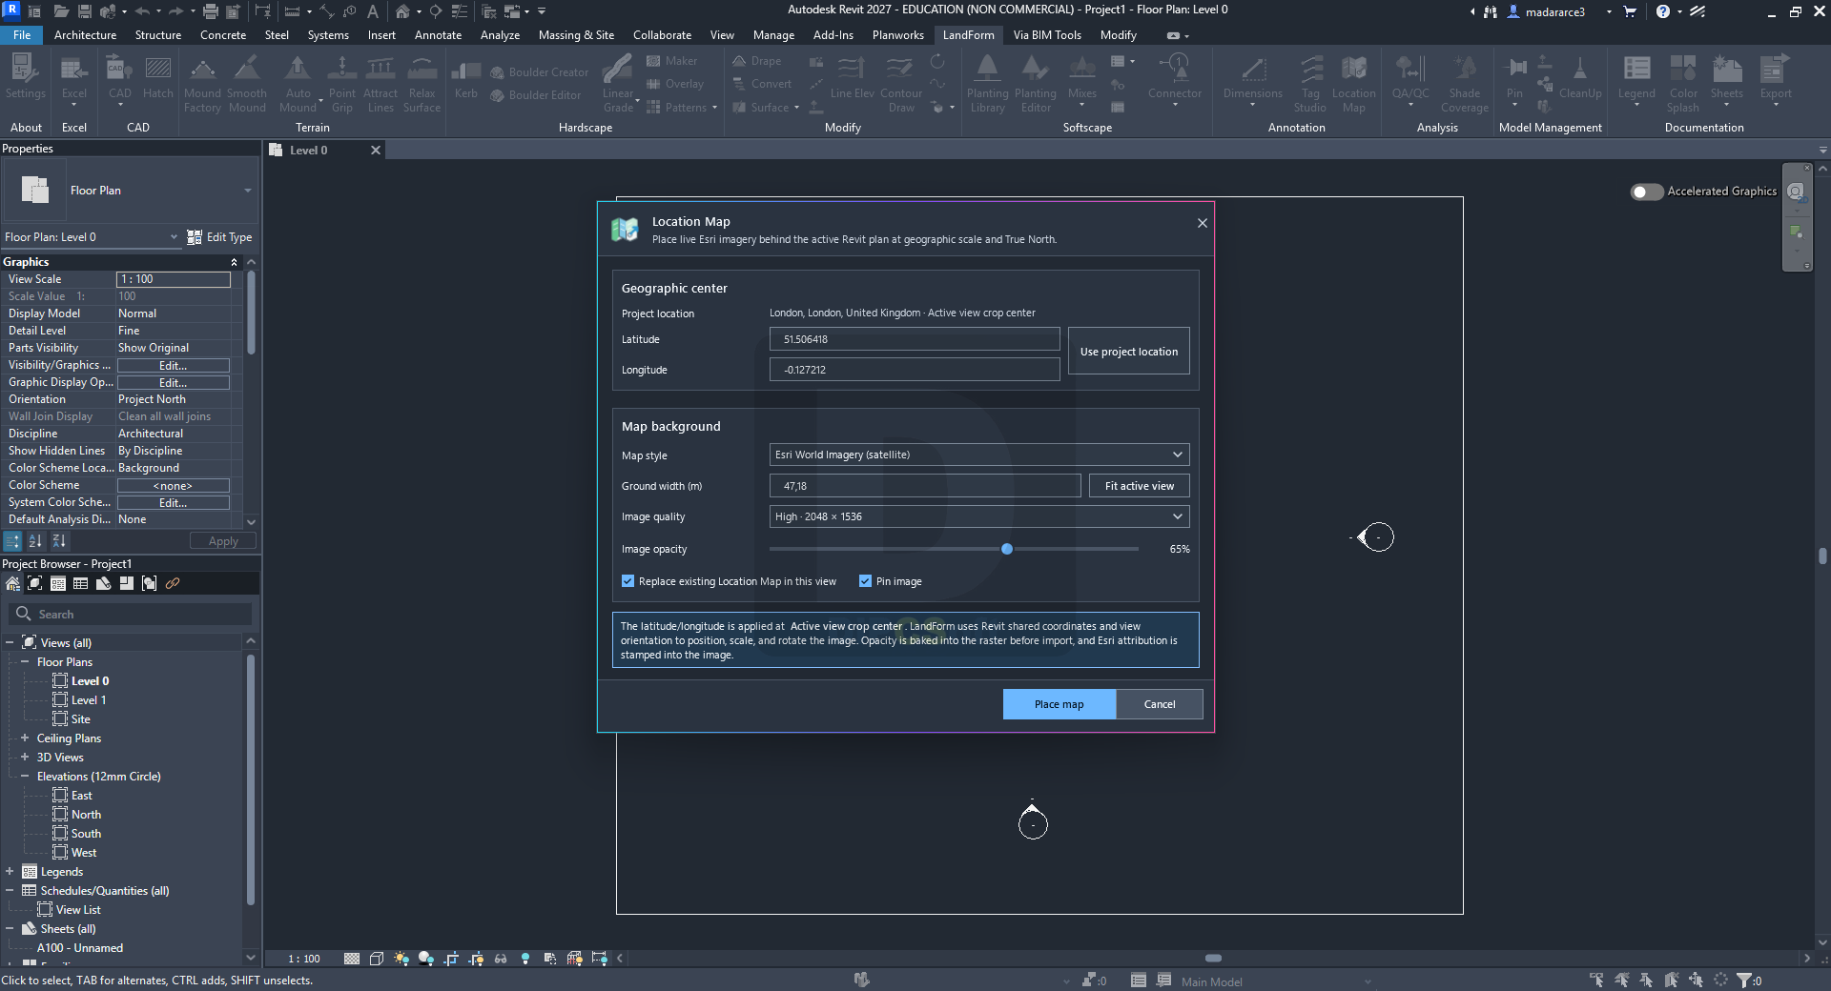Image resolution: width=1831 pixels, height=991 pixels.
Task: Click the Reveal Hidden Elements lightbulb
Action: pos(525,959)
